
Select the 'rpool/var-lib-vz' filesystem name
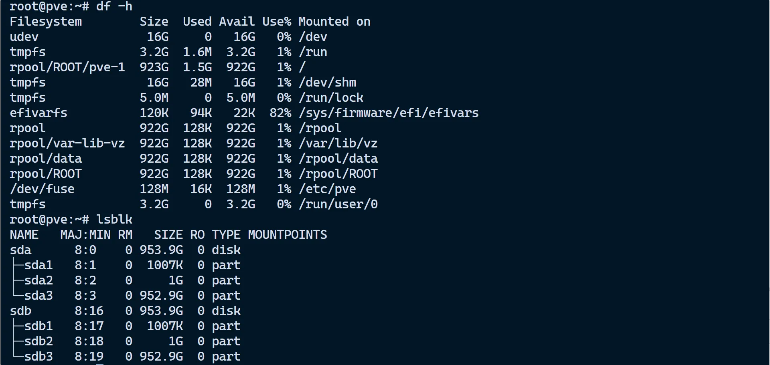pos(67,143)
